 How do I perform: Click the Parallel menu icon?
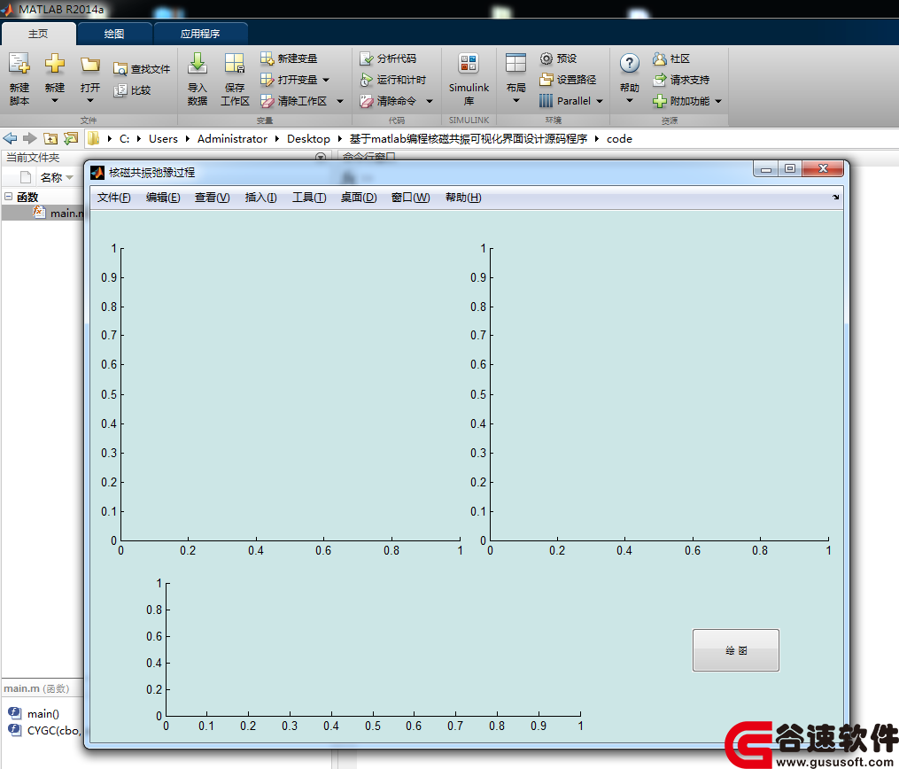[546, 101]
